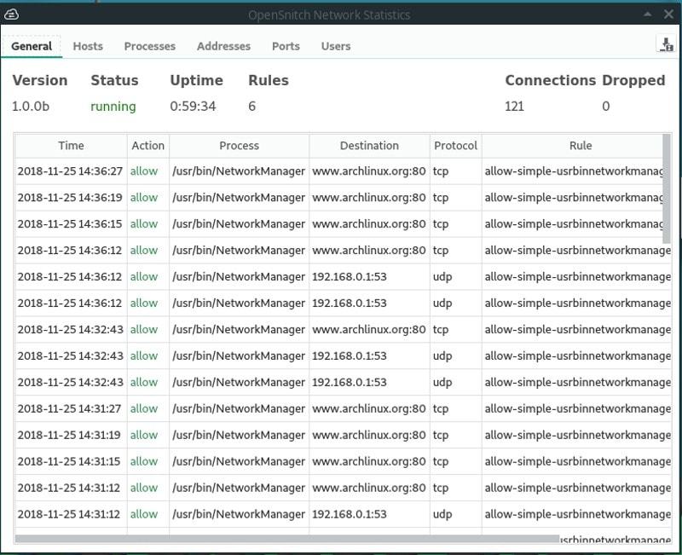Sort by the Protocol column header
Image resolution: width=682 pixels, height=555 pixels.
click(456, 145)
